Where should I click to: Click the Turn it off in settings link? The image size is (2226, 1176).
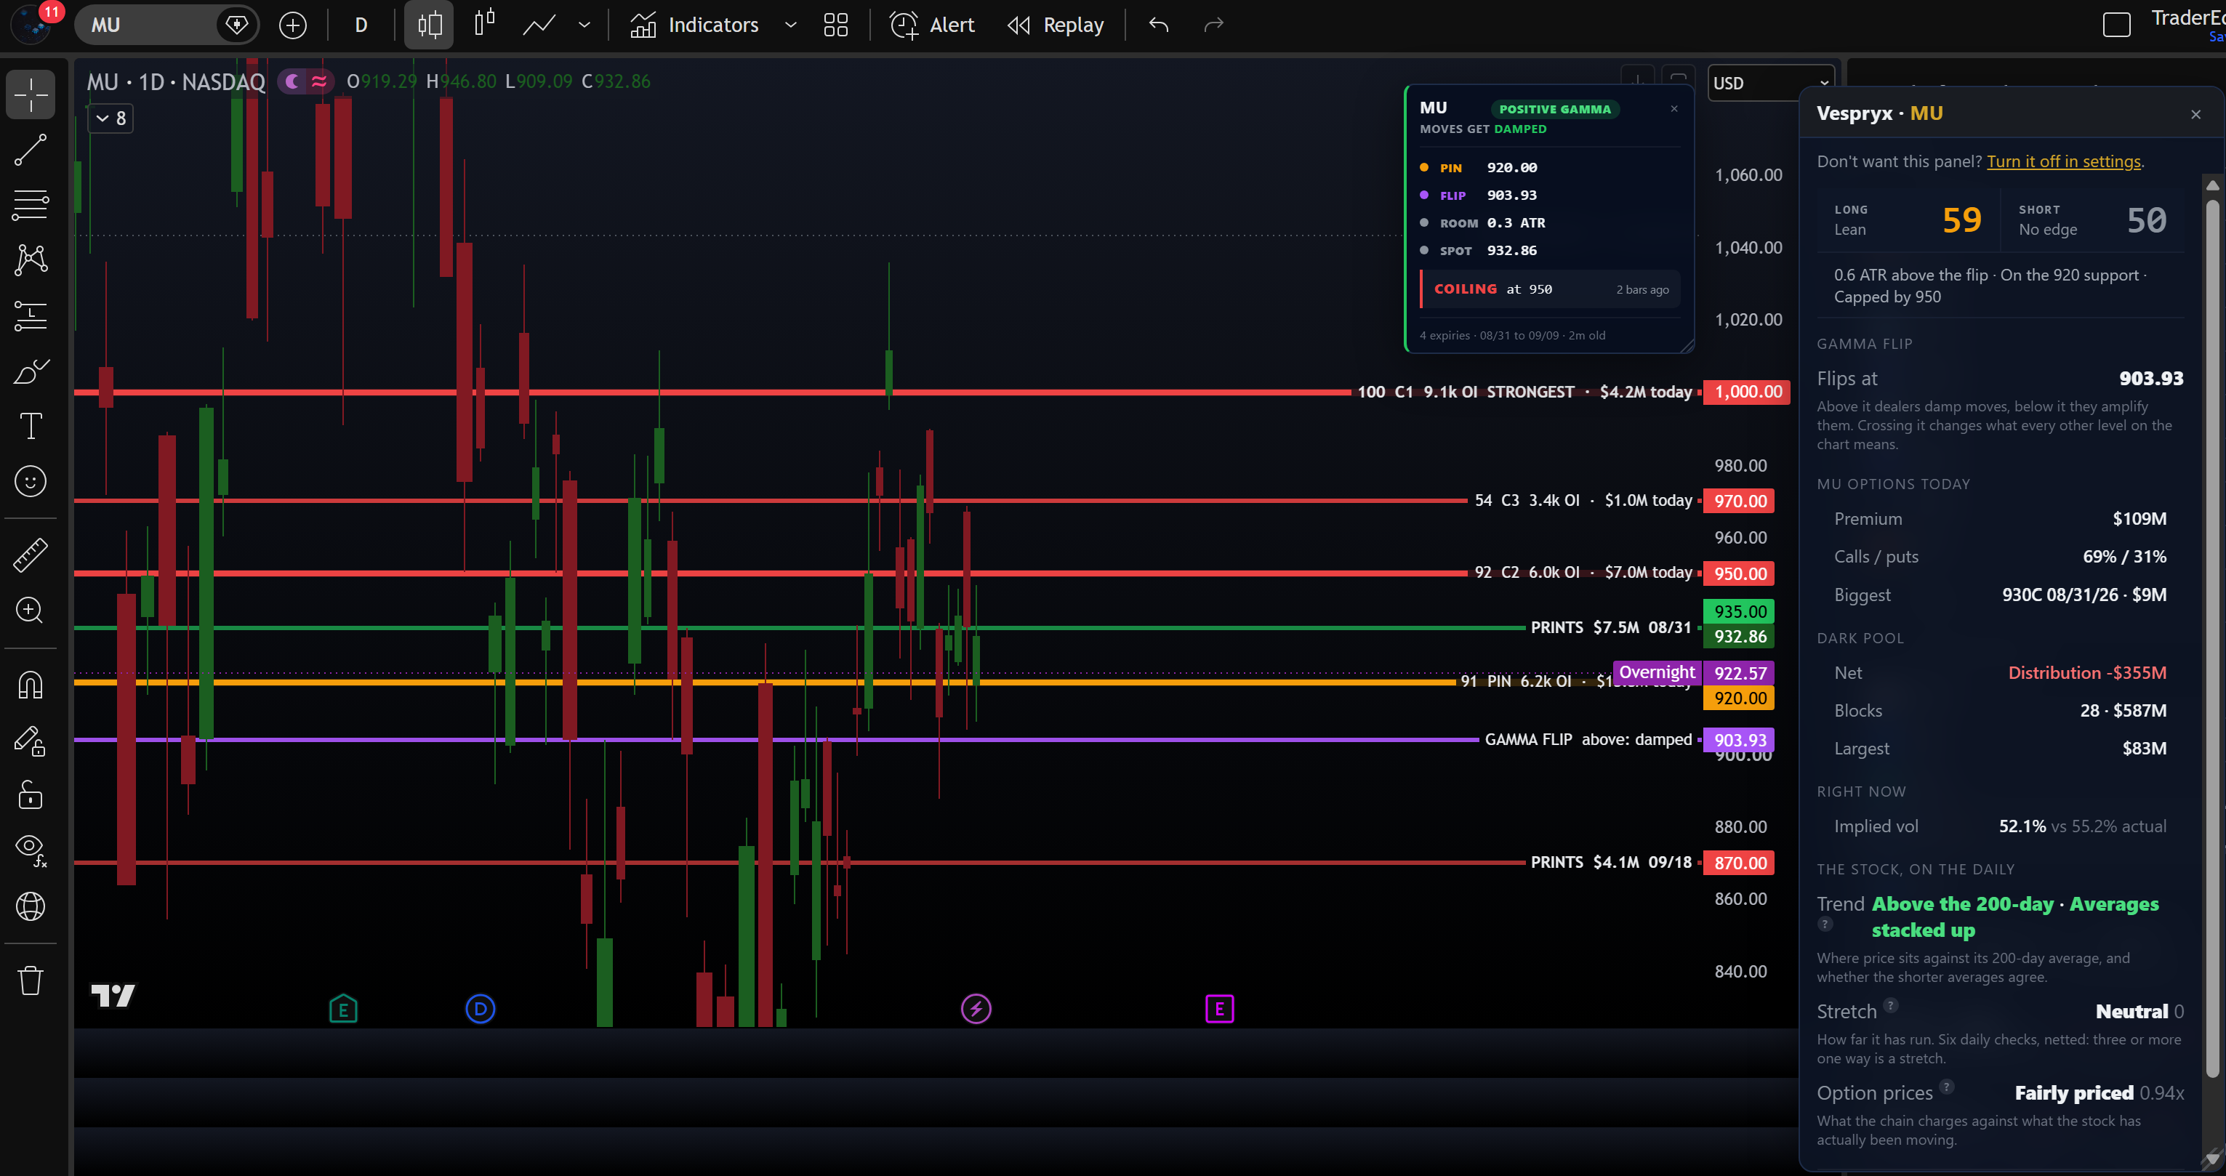pos(2064,161)
